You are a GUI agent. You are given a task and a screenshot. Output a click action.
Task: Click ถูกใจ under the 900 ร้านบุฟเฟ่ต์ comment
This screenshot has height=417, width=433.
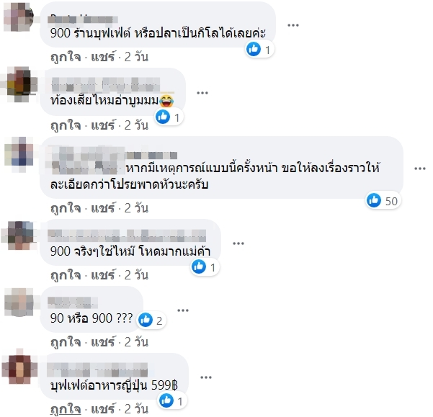click(66, 57)
